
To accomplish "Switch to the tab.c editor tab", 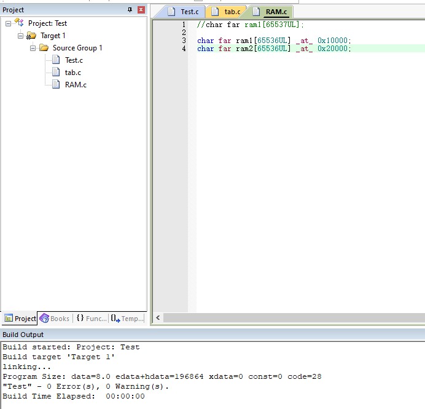I will [226, 12].
